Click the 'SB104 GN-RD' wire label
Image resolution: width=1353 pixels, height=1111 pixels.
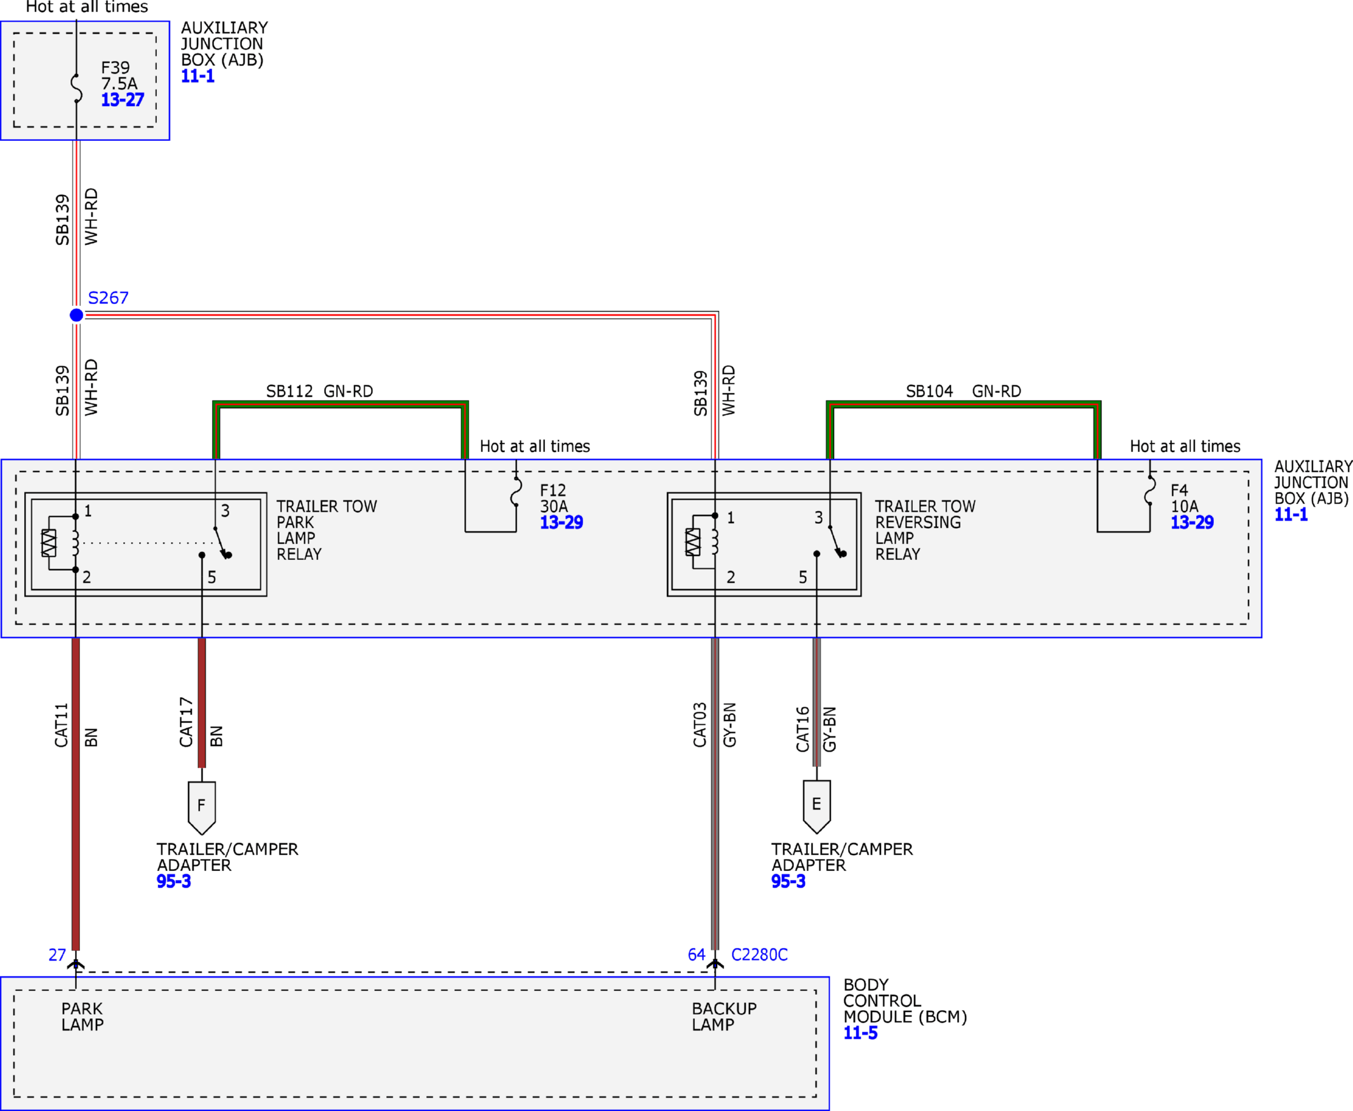963,391
